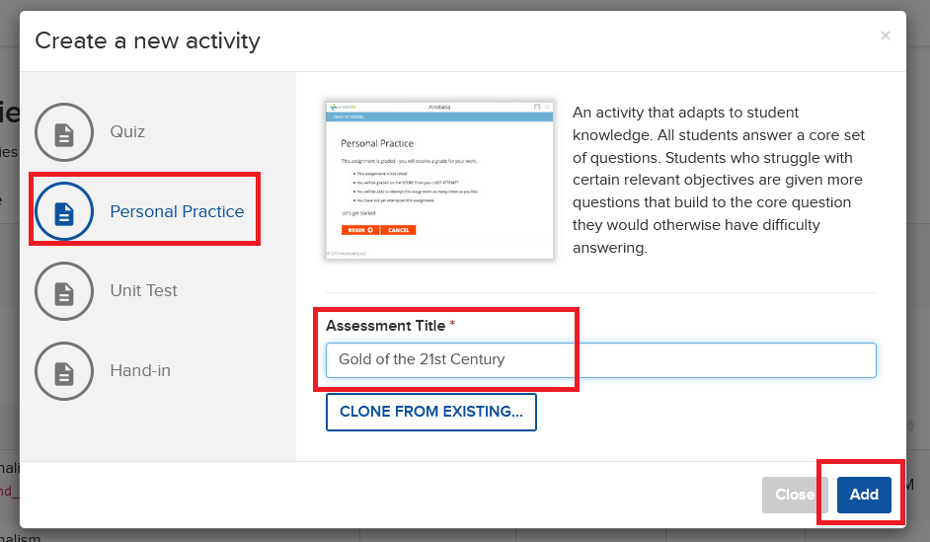This screenshot has height=542, width=930.
Task: Open the Clone From Existing chooser
Action: pyautogui.click(x=431, y=412)
